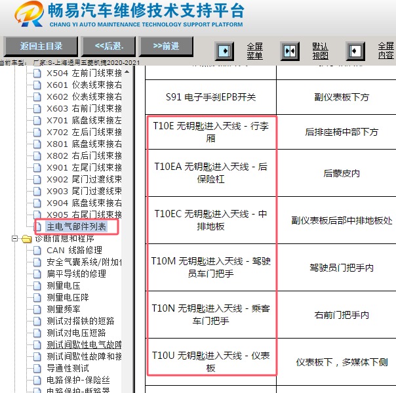This screenshot has width=396, height=393.
Task: Open the 导通性测试 page
Action: [x=68, y=368]
